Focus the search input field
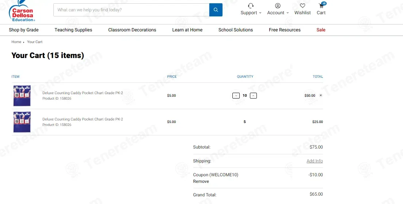Screen dimensions: 403x204 click(131, 10)
